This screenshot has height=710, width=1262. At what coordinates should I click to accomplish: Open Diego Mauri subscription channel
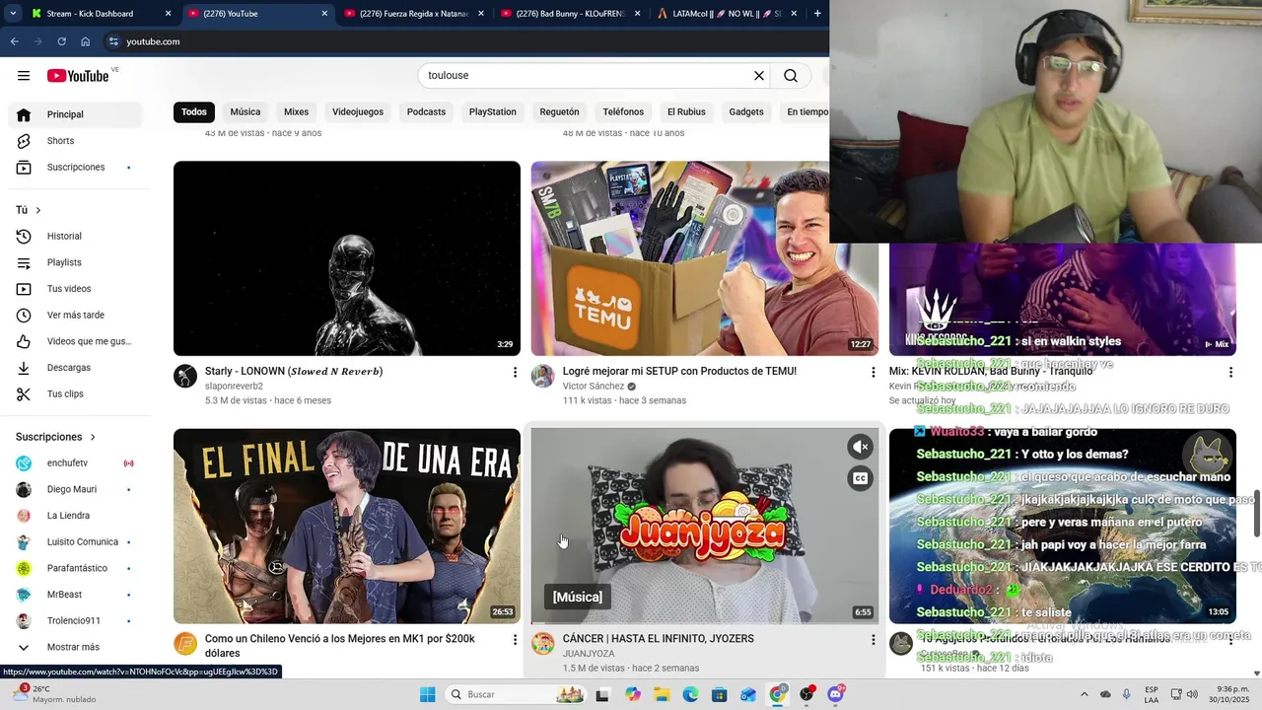point(74,490)
